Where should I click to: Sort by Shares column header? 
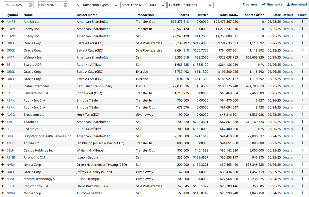[184, 15]
